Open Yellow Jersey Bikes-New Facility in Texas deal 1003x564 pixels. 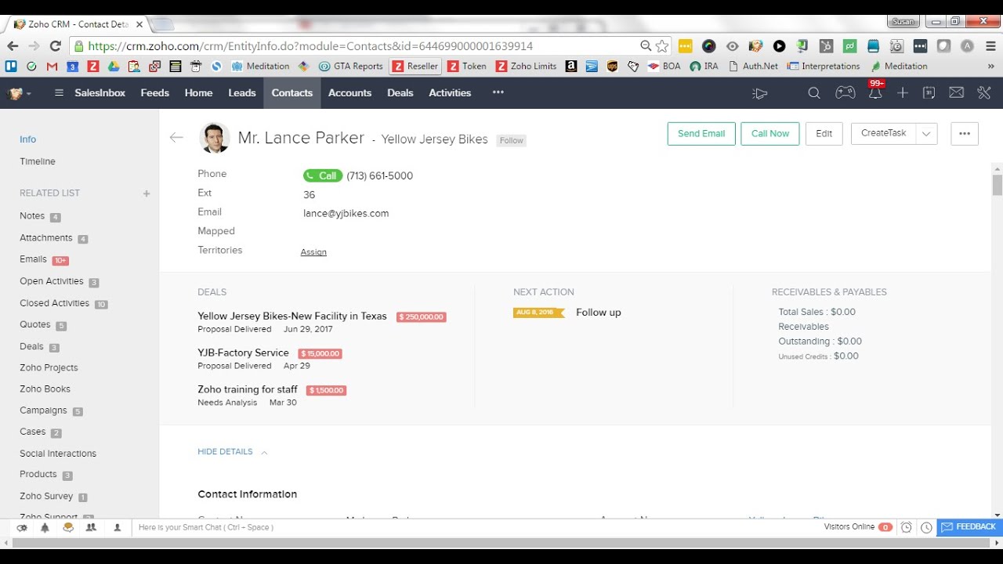click(x=292, y=316)
